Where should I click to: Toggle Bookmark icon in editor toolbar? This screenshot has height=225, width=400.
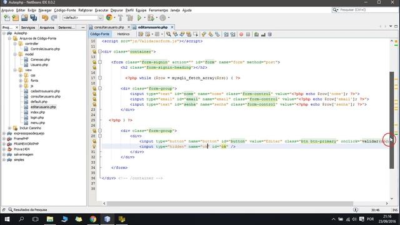click(217, 34)
